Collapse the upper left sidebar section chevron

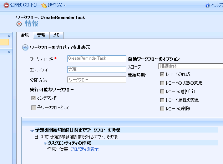coord(9,36)
